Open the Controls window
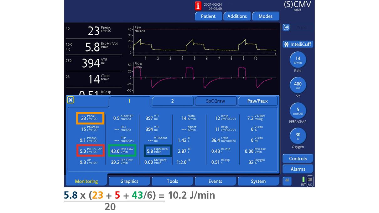Image resolution: width=379 pixels, height=213 pixels. point(298,159)
